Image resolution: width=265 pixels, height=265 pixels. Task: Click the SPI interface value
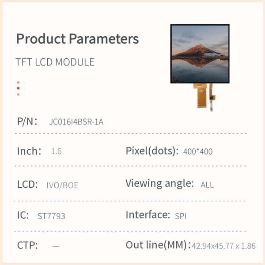click(181, 216)
